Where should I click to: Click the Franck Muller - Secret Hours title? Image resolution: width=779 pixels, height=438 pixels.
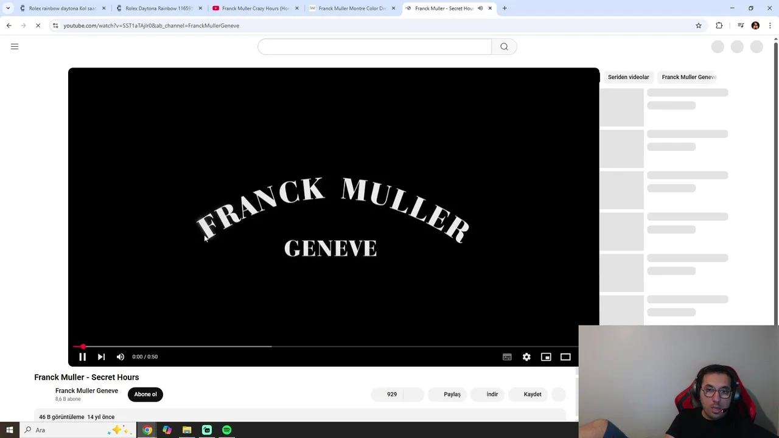pyautogui.click(x=86, y=377)
